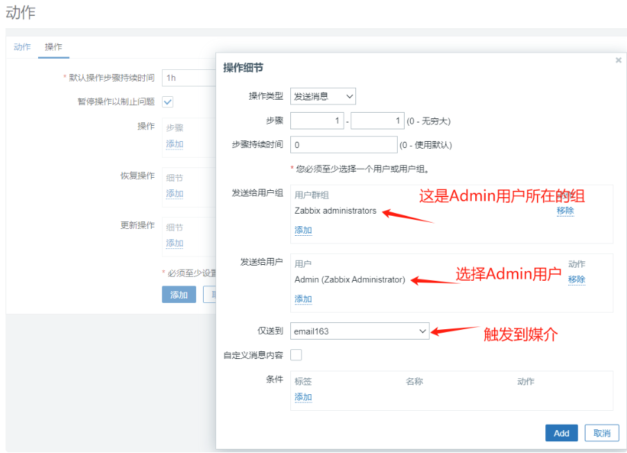This screenshot has width=627, height=453.
Task: Click the first 步骤 number field
Action: tap(317, 121)
